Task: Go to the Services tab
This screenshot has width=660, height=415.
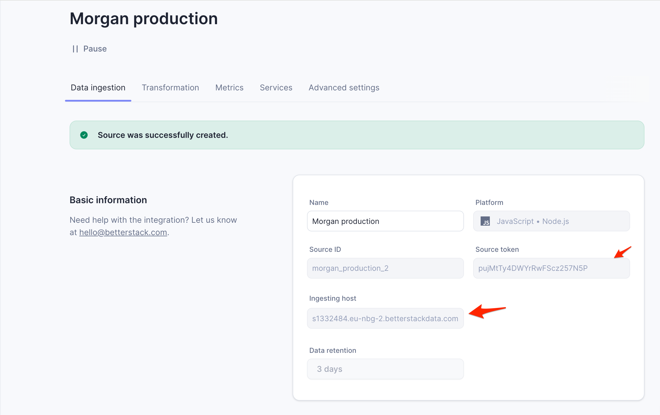Action: tap(276, 88)
